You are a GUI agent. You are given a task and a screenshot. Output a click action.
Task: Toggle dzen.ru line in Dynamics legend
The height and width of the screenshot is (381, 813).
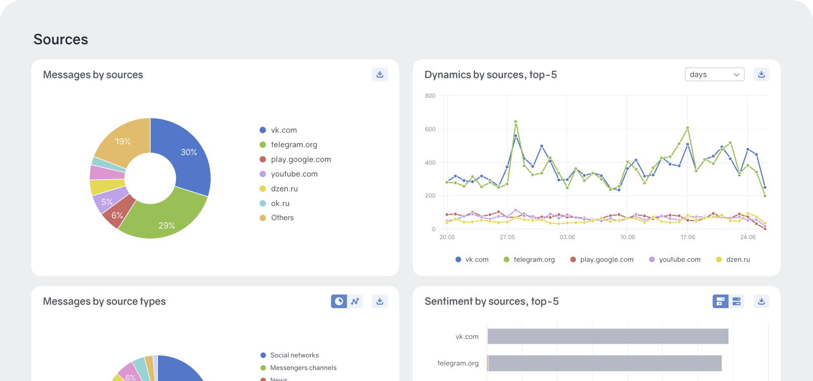tap(733, 259)
